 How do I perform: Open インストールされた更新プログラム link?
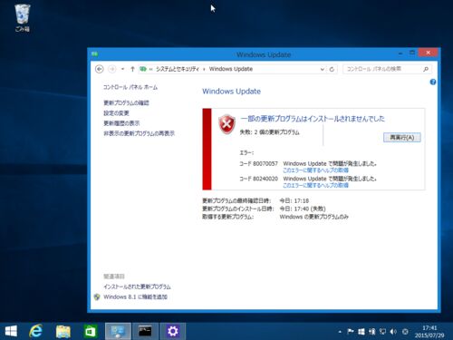point(137,287)
